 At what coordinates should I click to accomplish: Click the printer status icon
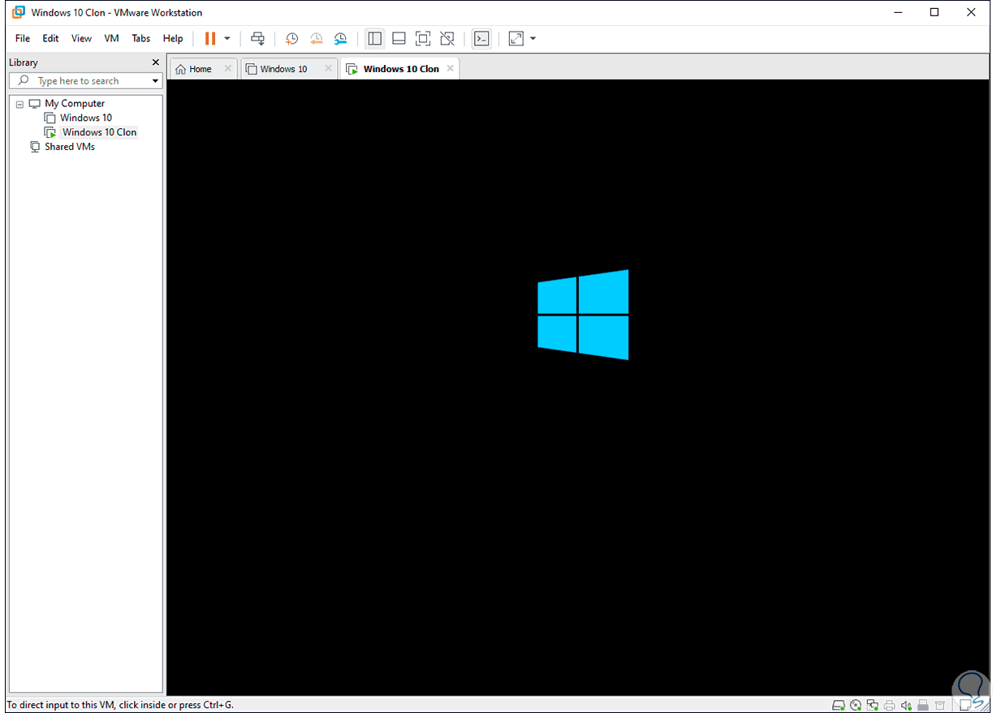pyautogui.click(x=890, y=705)
